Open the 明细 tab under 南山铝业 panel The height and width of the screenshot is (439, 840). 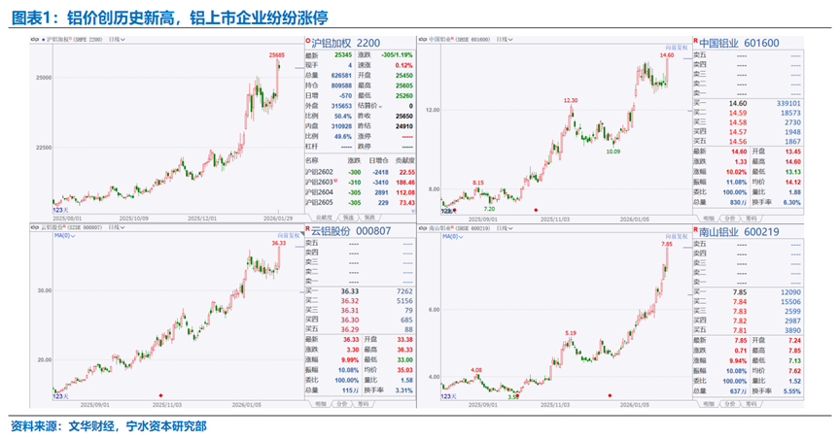(x=708, y=404)
